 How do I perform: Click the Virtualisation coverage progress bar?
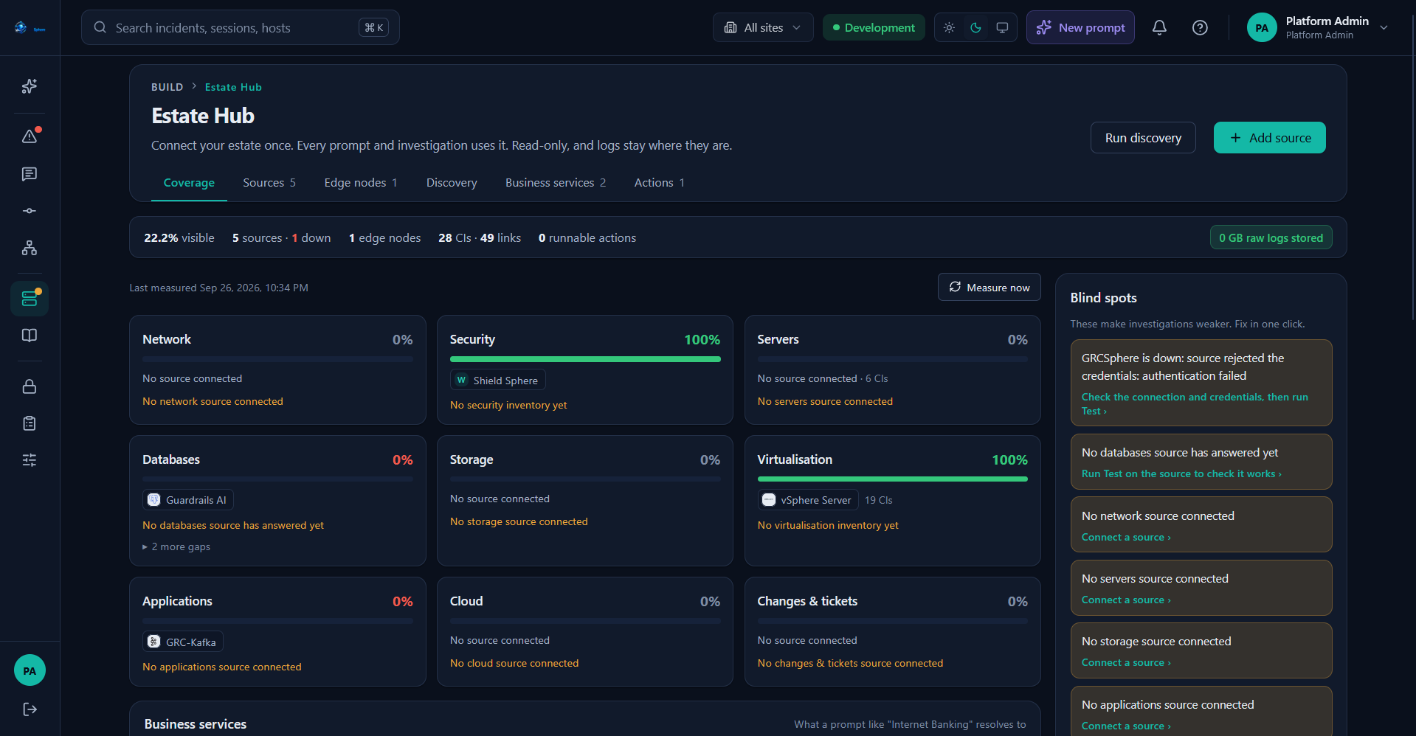pyautogui.click(x=893, y=479)
